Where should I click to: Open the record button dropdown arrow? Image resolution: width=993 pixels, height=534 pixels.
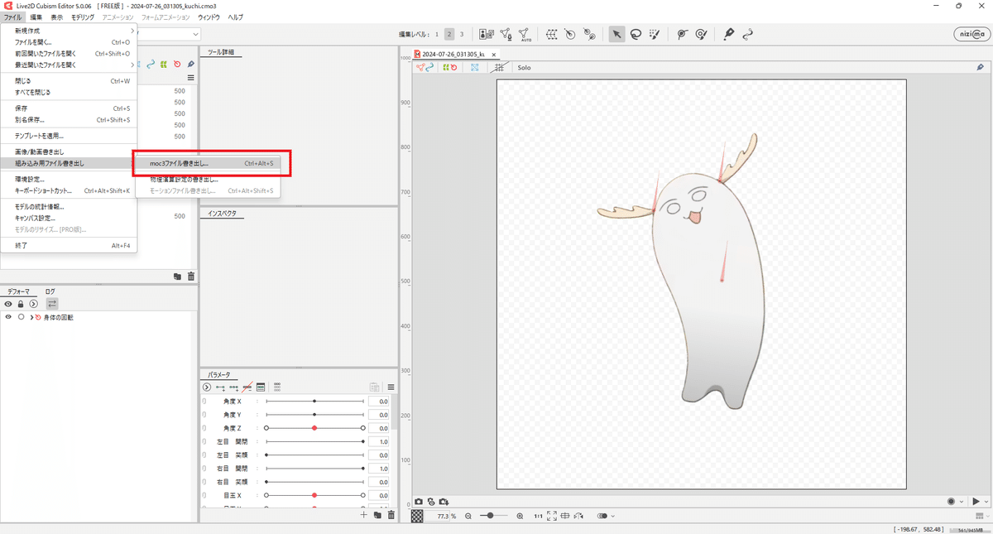click(x=962, y=502)
